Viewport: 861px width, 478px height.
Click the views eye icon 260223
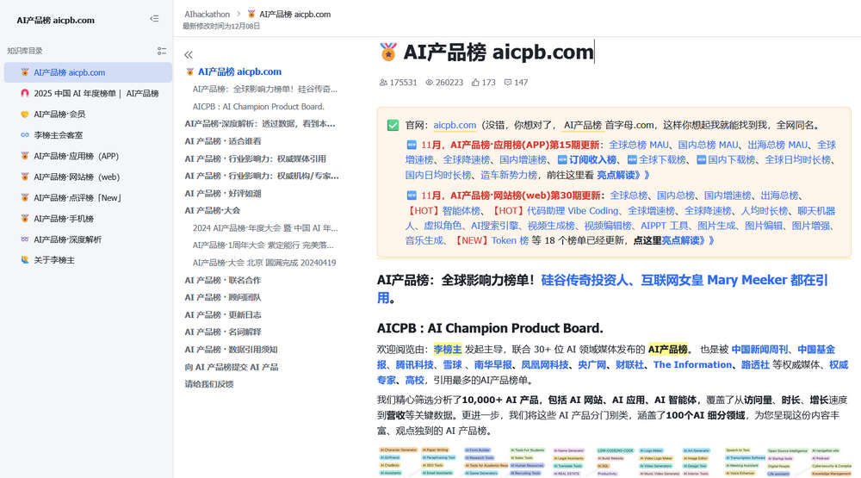click(429, 83)
